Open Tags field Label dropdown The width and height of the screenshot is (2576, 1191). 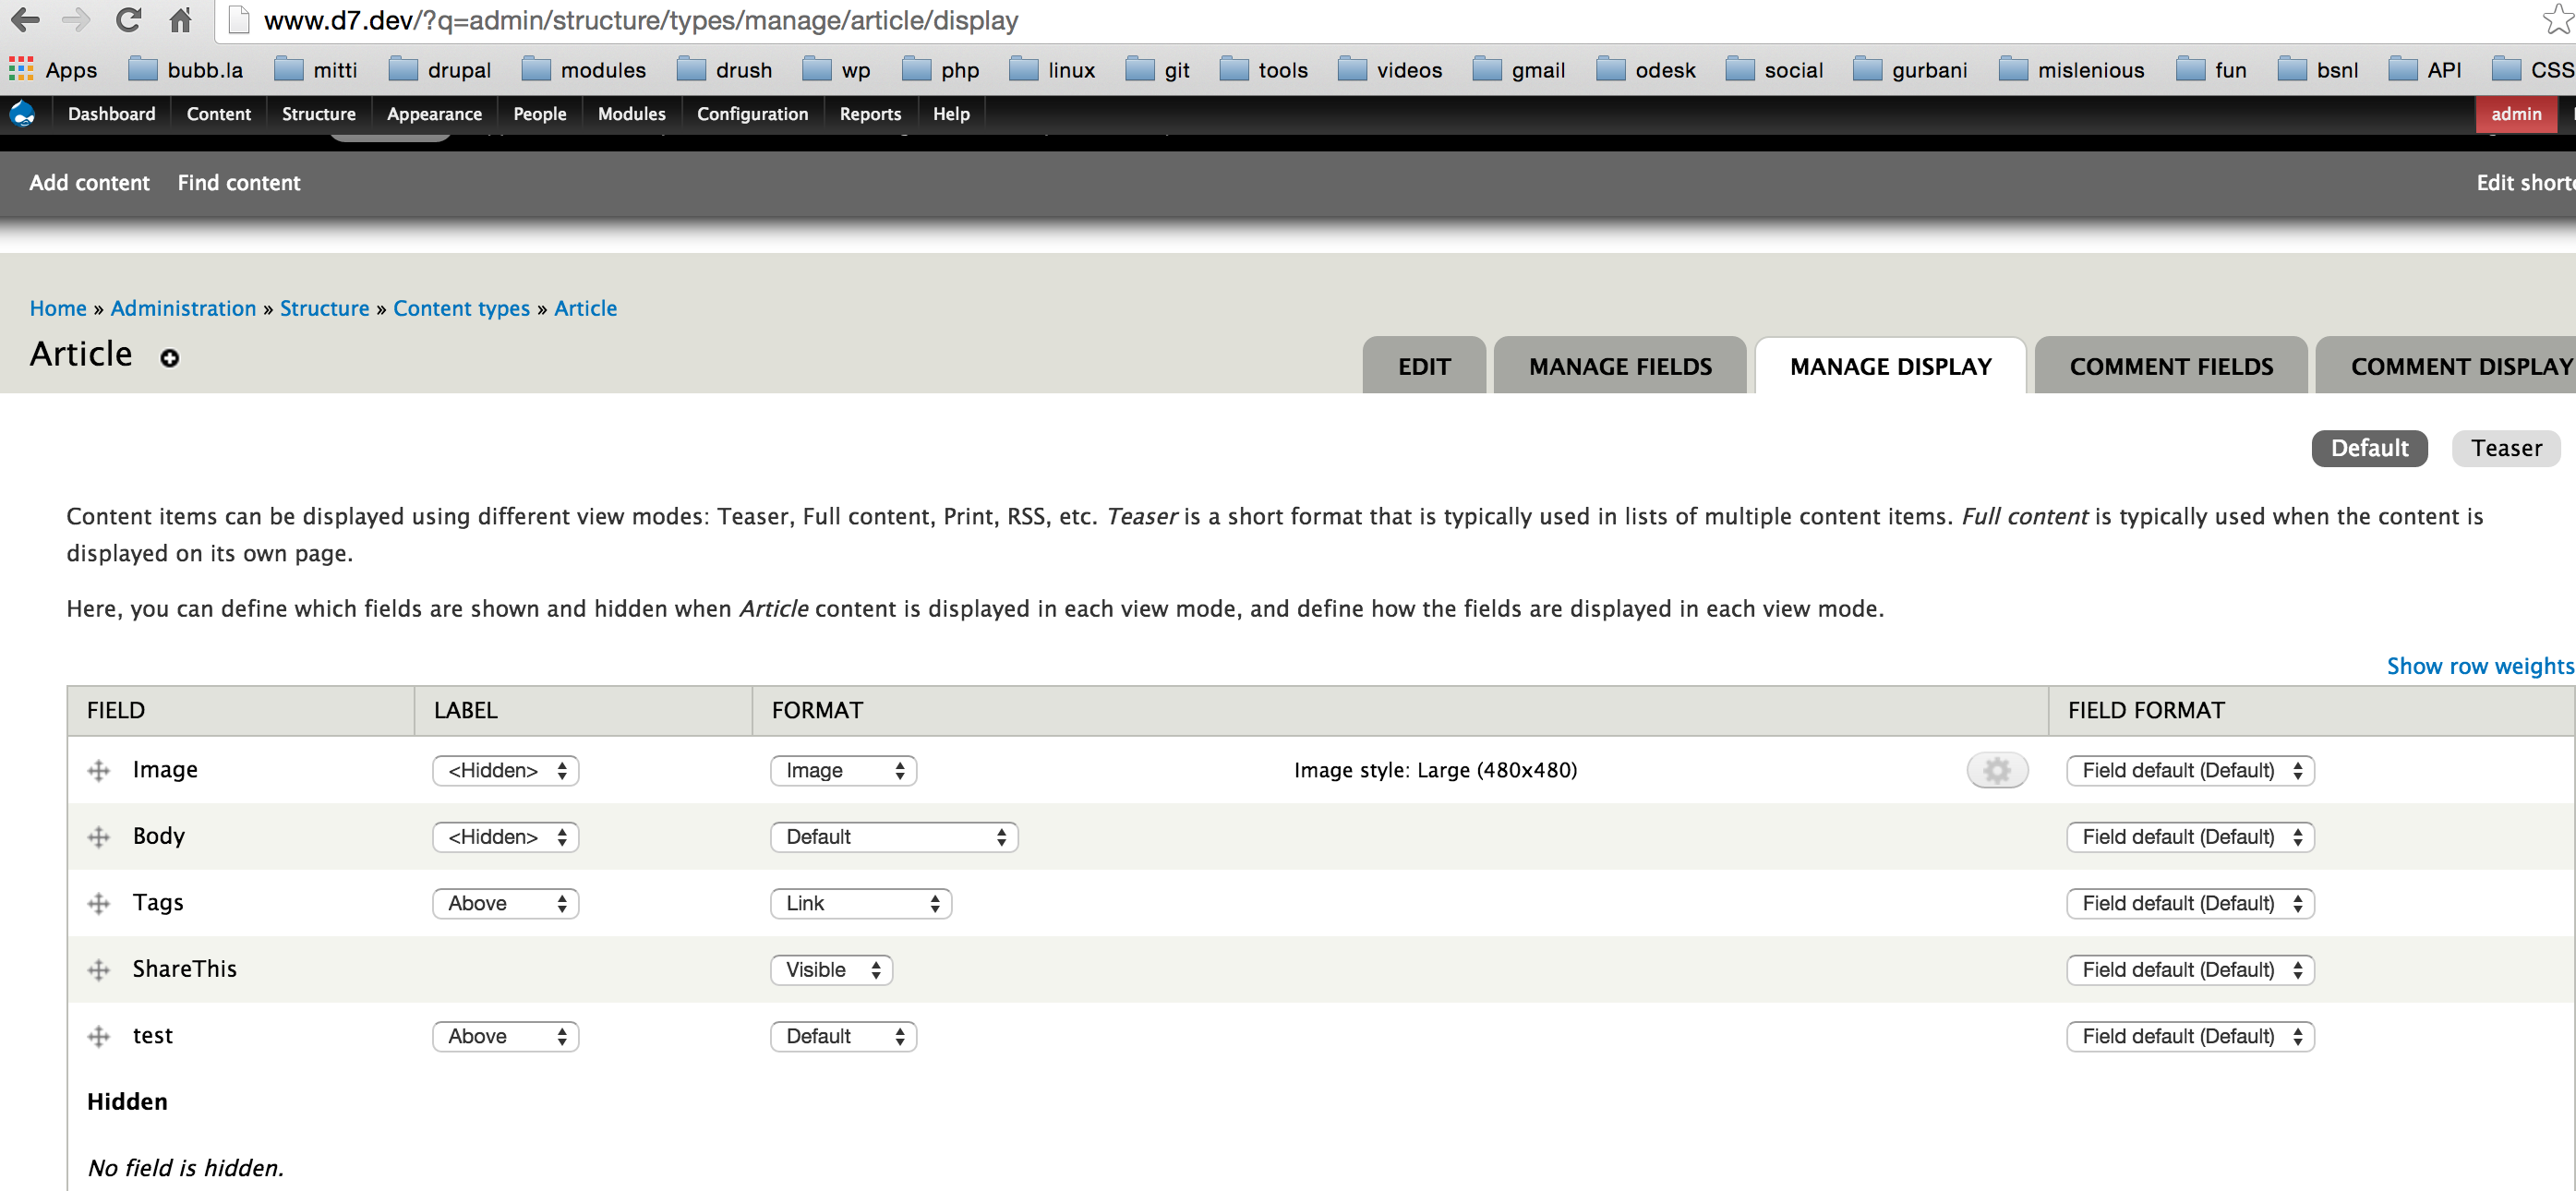point(502,902)
